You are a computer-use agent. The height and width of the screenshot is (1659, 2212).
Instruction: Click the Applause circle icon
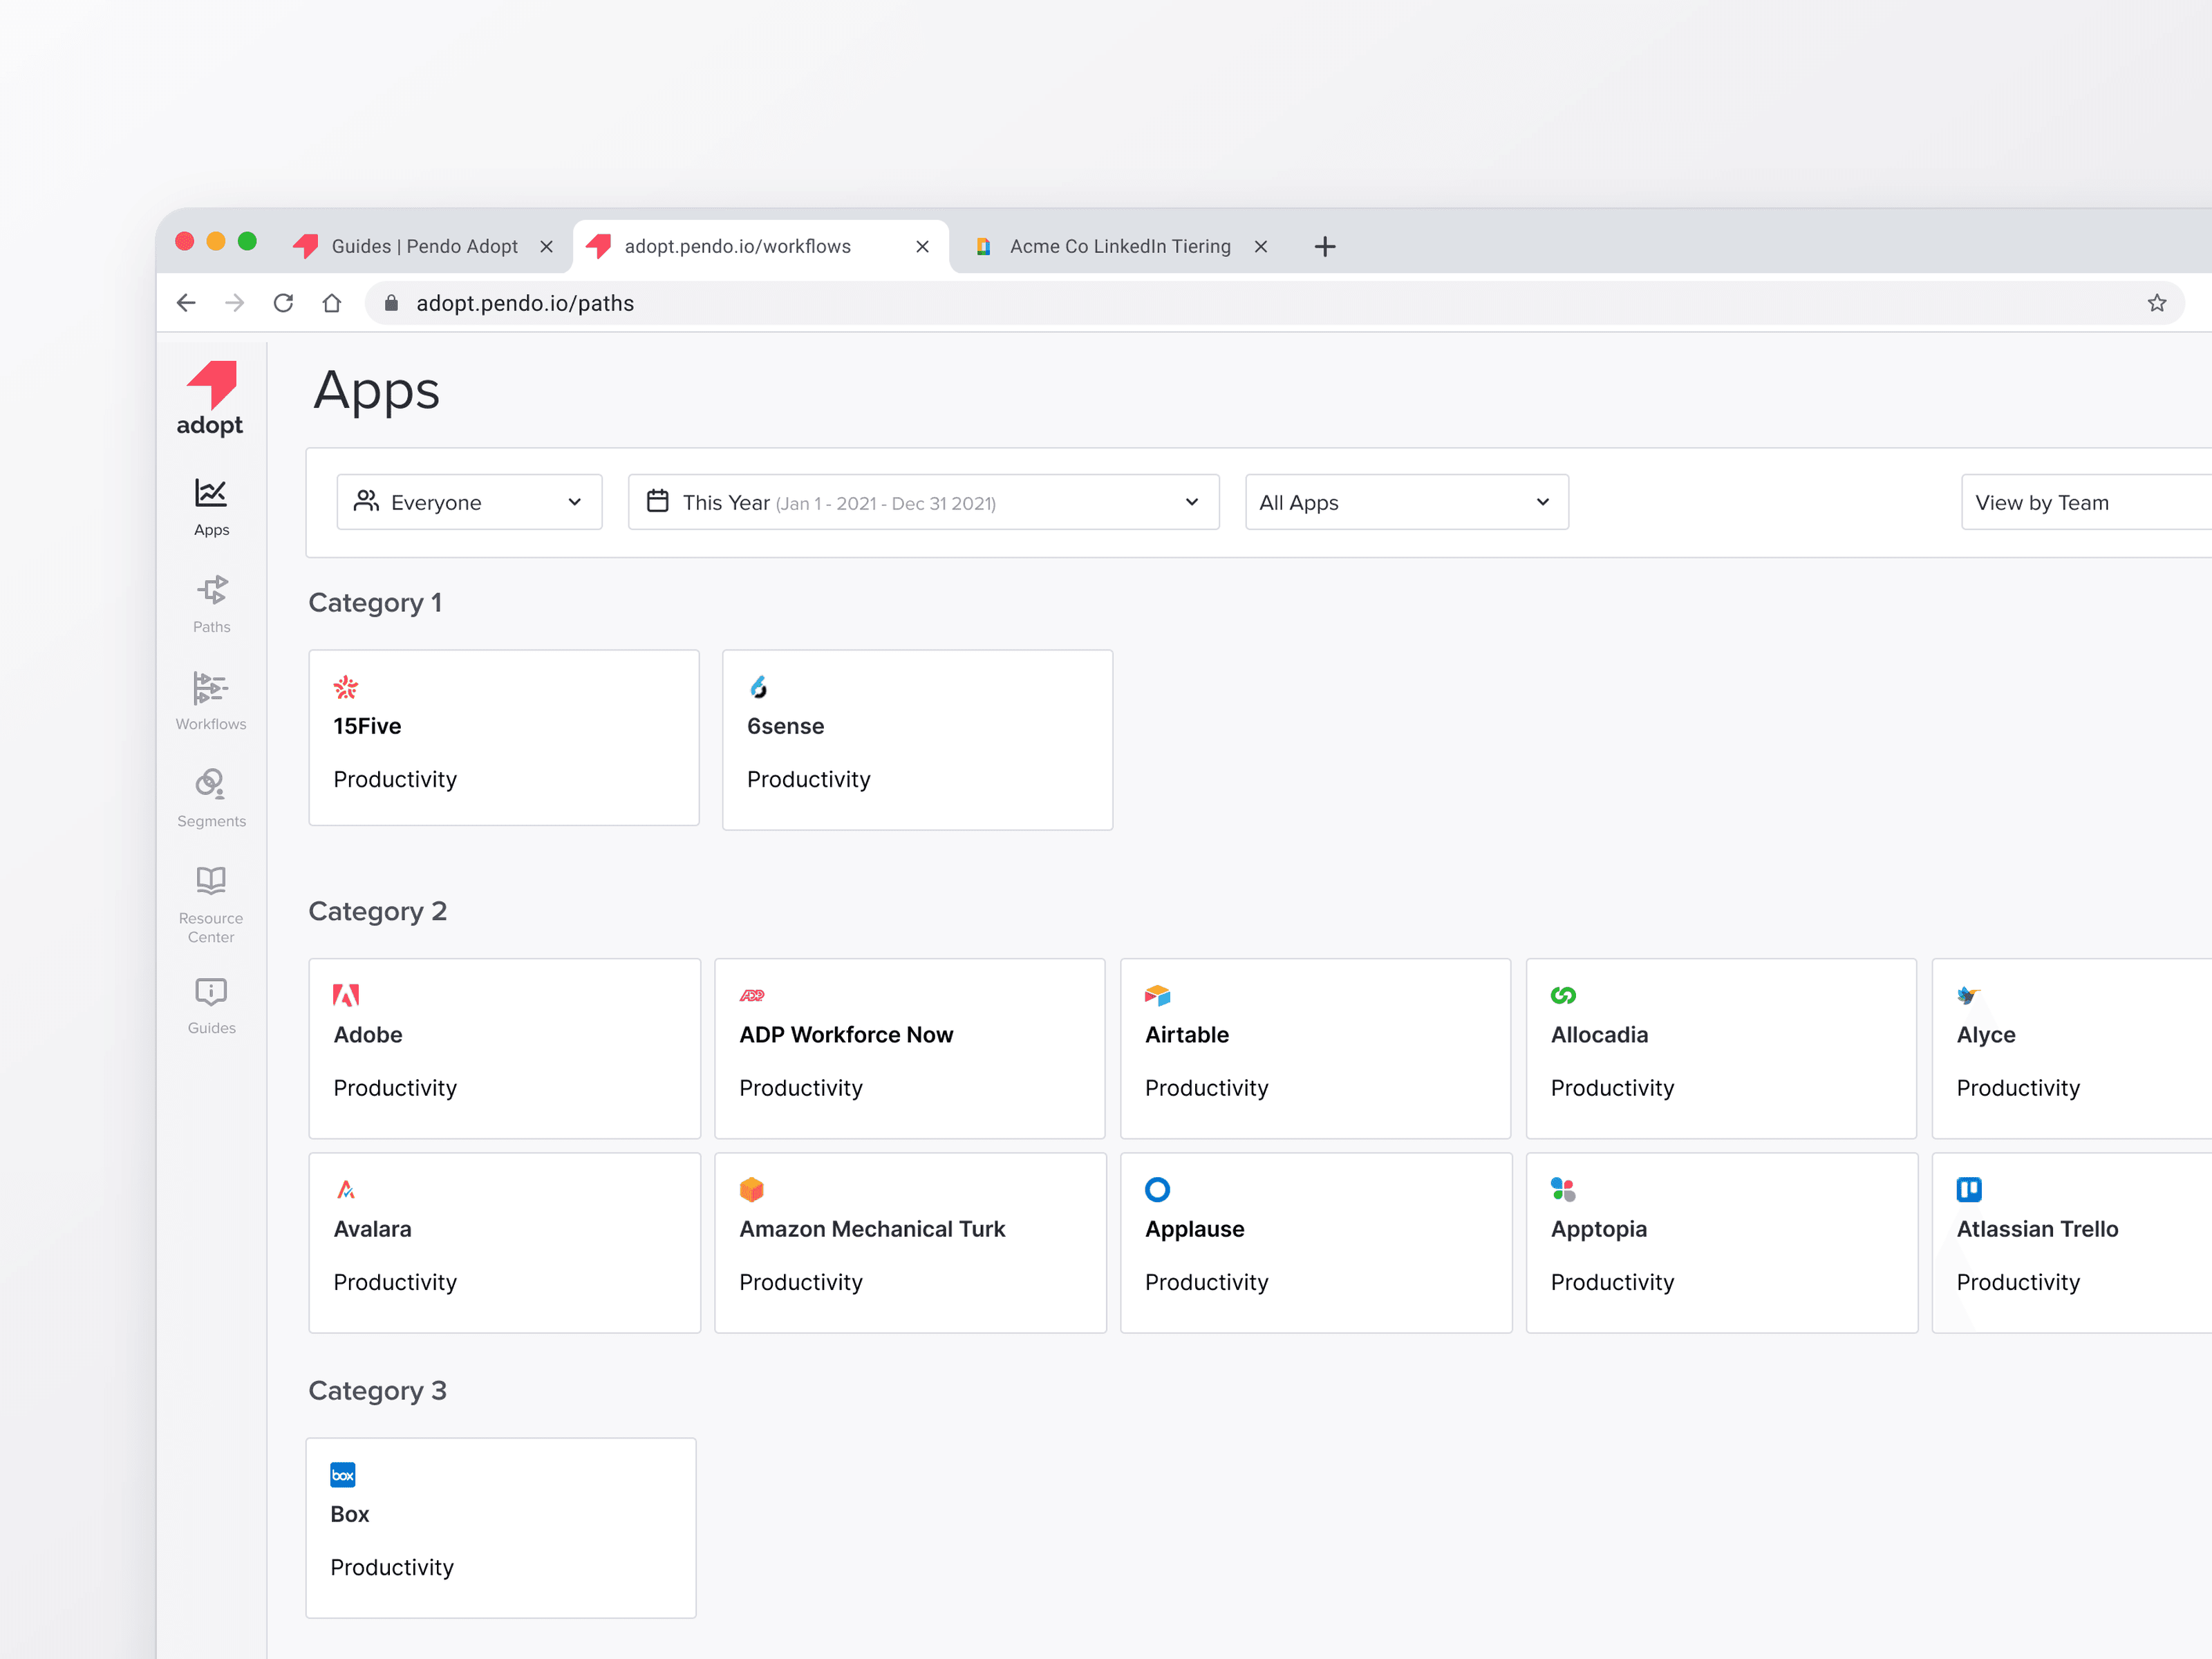point(1158,1189)
